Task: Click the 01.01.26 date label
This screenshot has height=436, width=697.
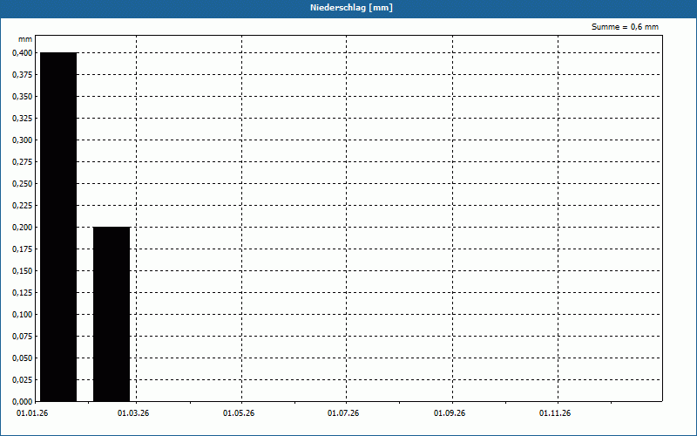Action: click(x=32, y=413)
